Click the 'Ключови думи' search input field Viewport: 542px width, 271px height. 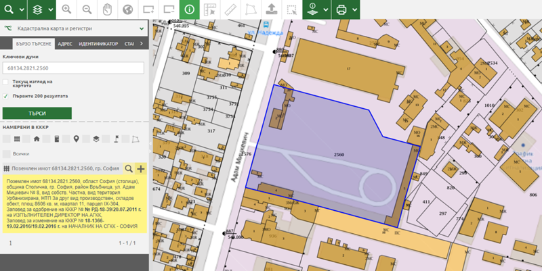pyautogui.click(x=73, y=68)
